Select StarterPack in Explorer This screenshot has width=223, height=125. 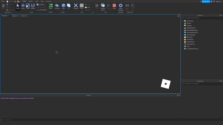(190, 40)
